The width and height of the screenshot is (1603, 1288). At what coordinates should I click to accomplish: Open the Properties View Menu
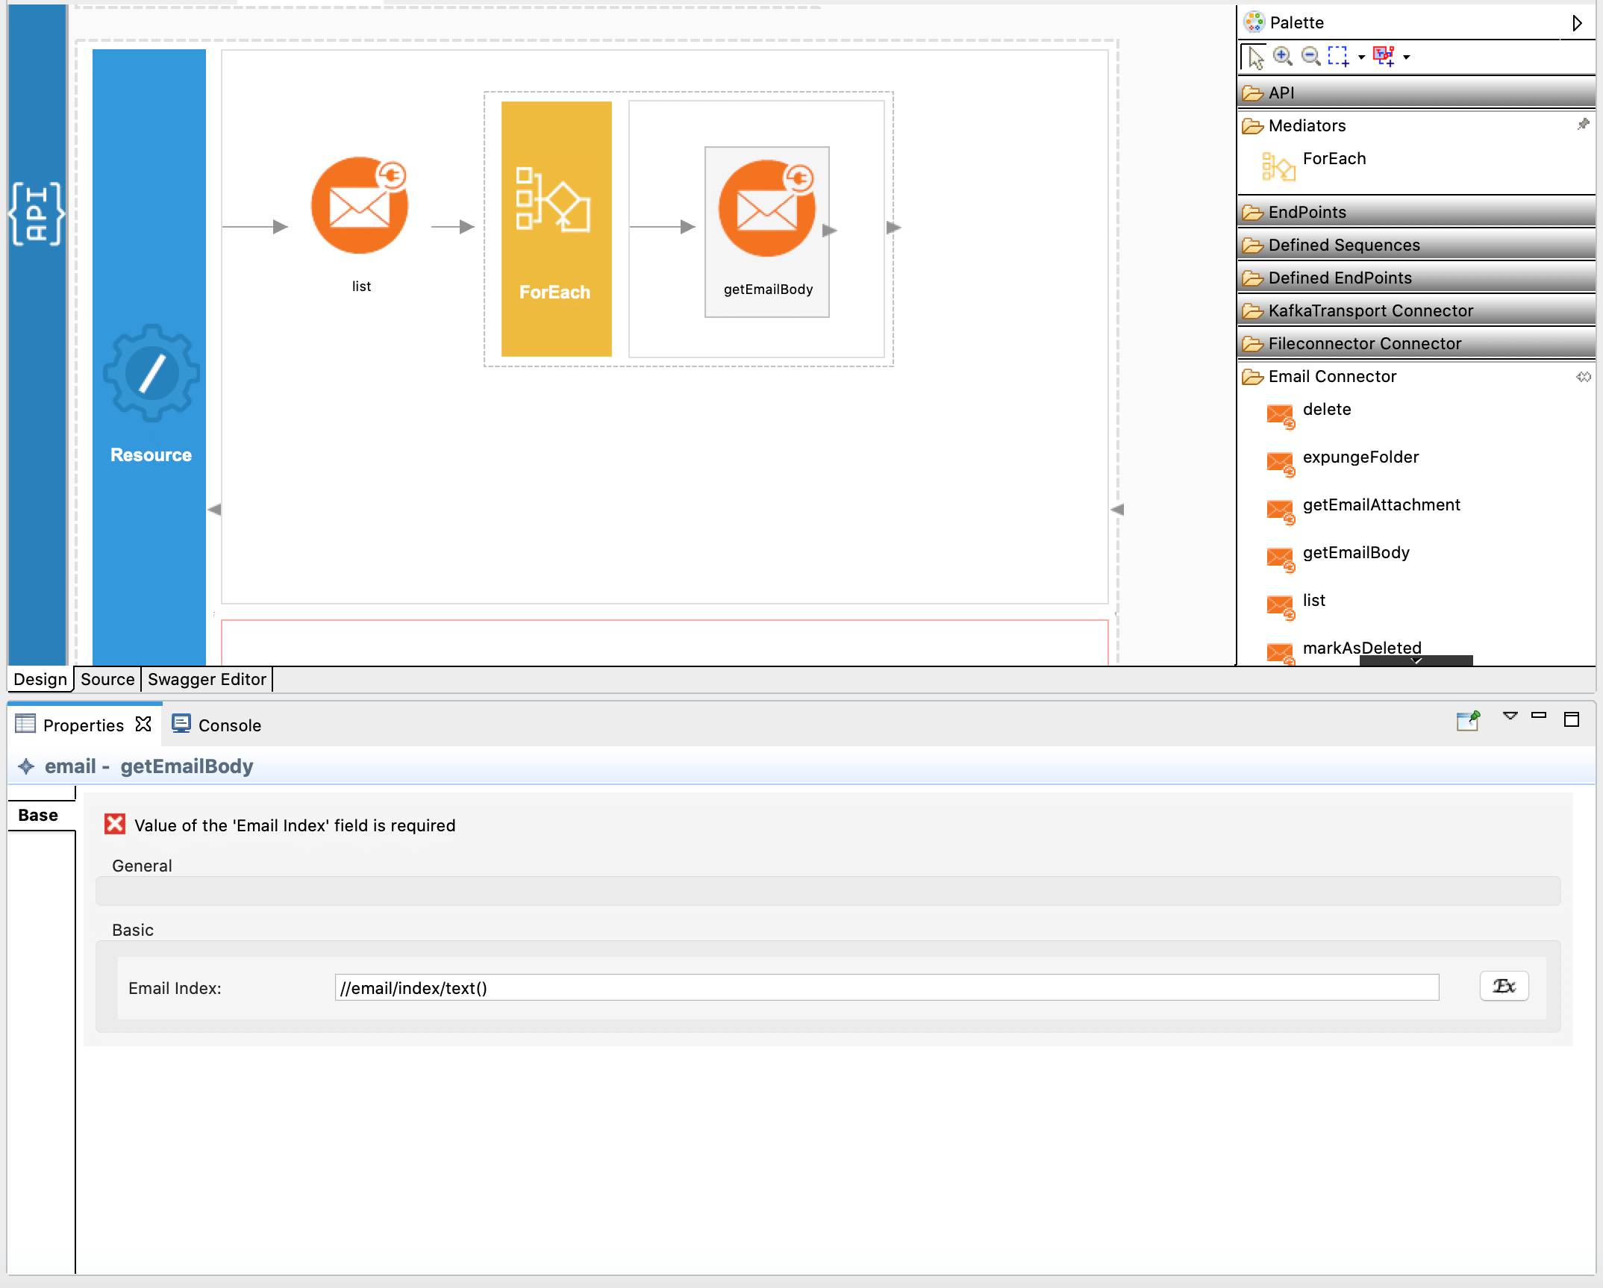[1510, 716]
